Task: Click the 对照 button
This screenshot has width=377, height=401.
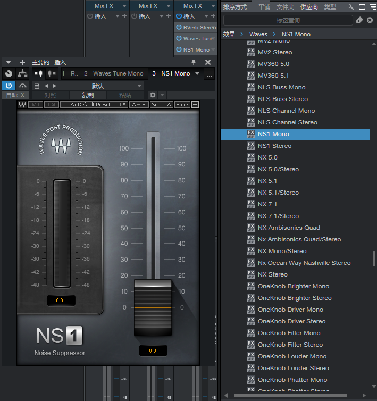Action: click(x=51, y=95)
